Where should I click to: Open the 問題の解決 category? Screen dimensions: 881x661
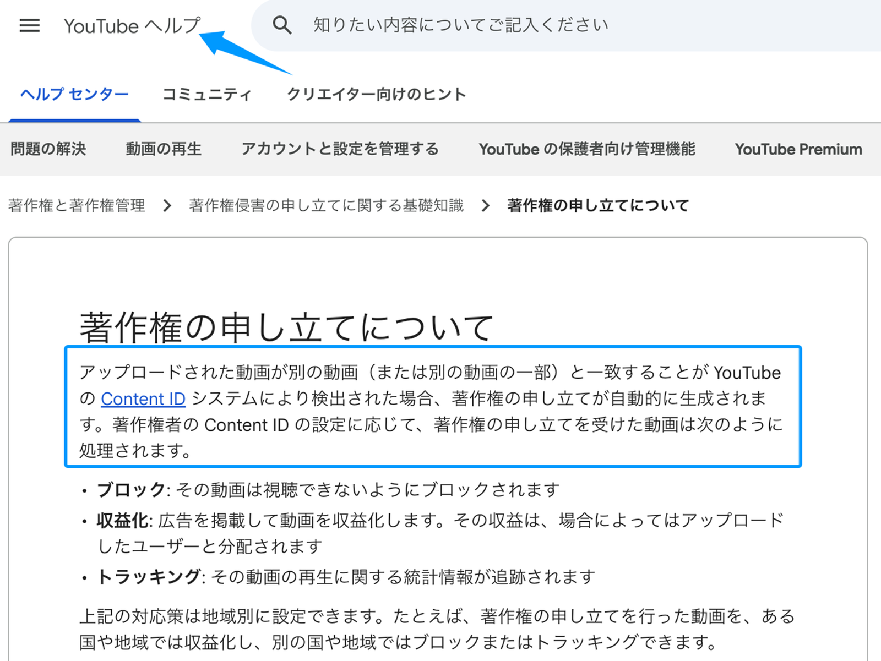tap(48, 149)
